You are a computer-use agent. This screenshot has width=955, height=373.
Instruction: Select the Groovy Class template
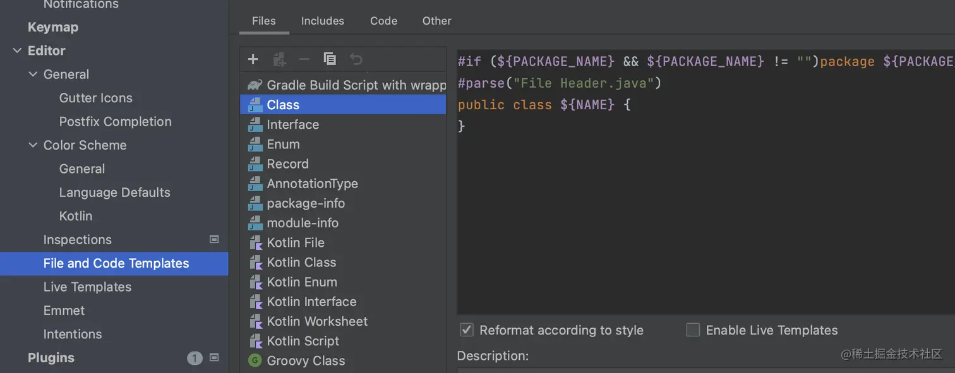coord(344,361)
